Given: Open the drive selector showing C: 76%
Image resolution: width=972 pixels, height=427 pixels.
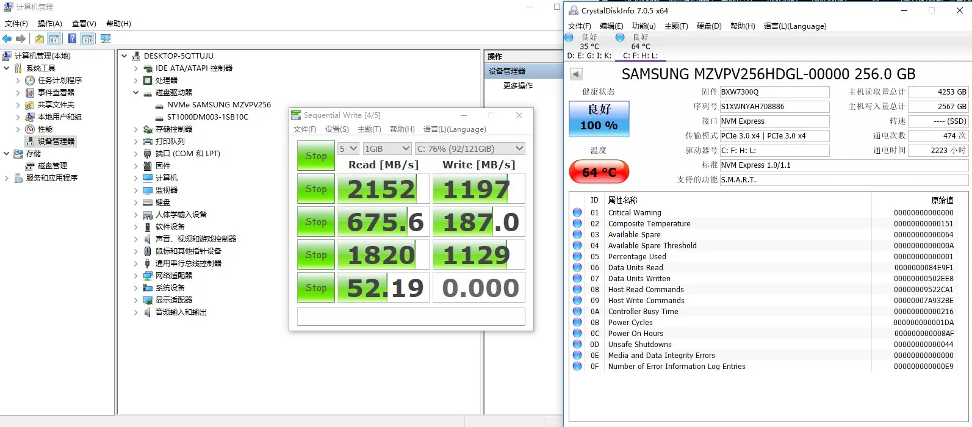Looking at the screenshot, I should (x=470, y=149).
